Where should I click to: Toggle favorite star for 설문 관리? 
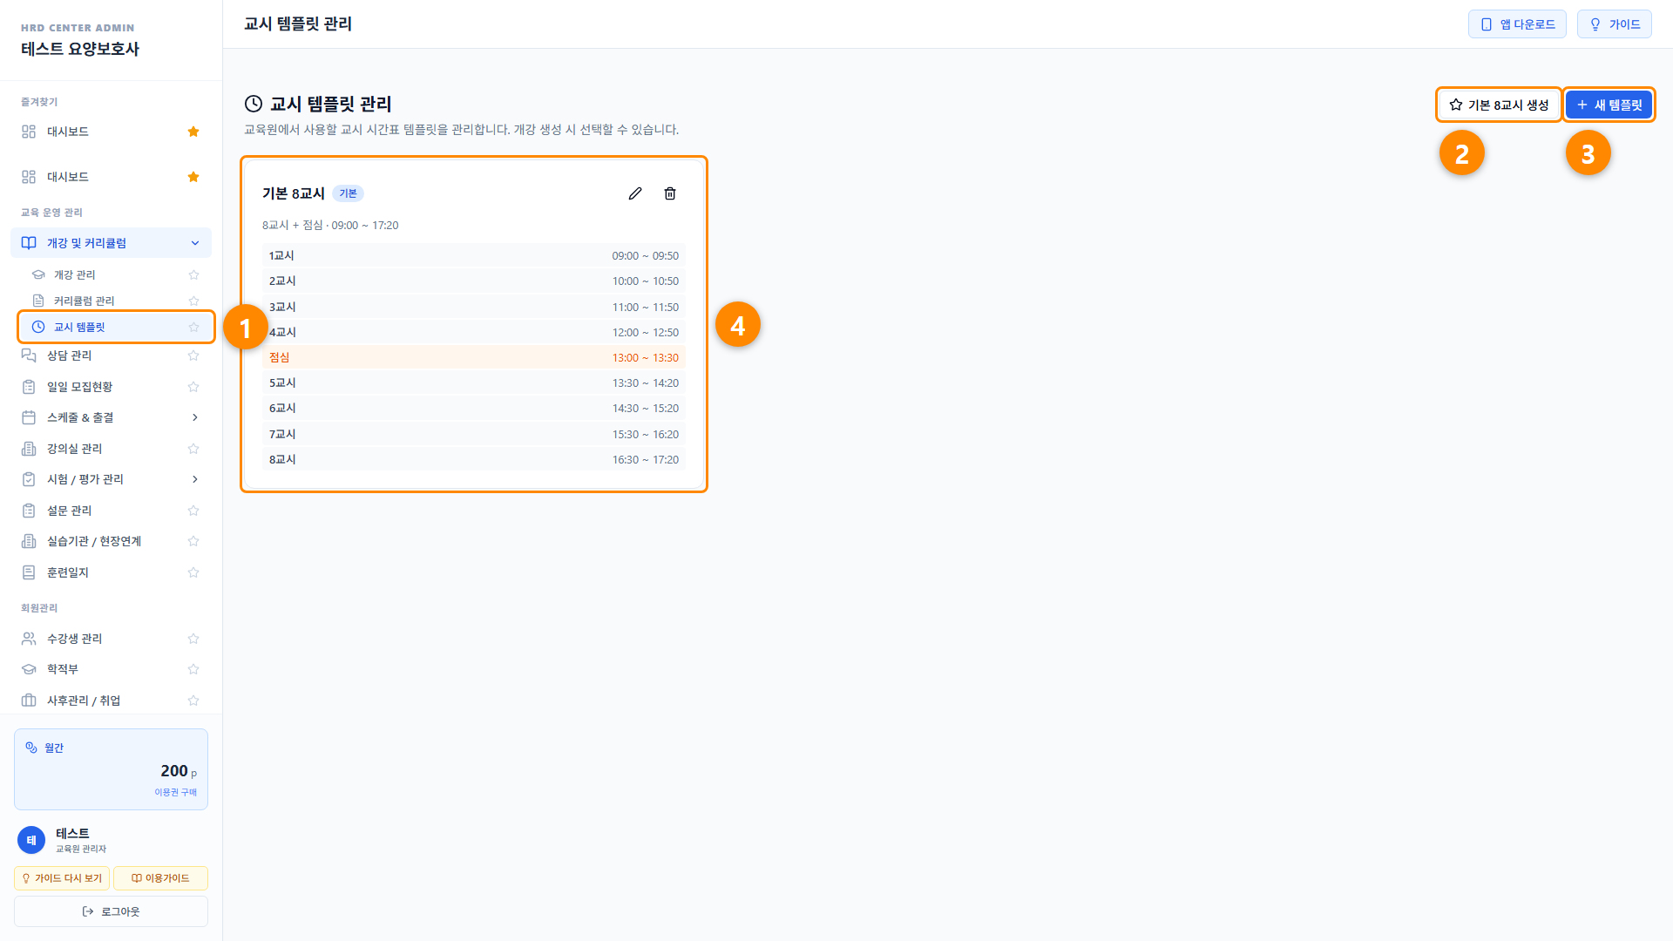pyautogui.click(x=193, y=511)
